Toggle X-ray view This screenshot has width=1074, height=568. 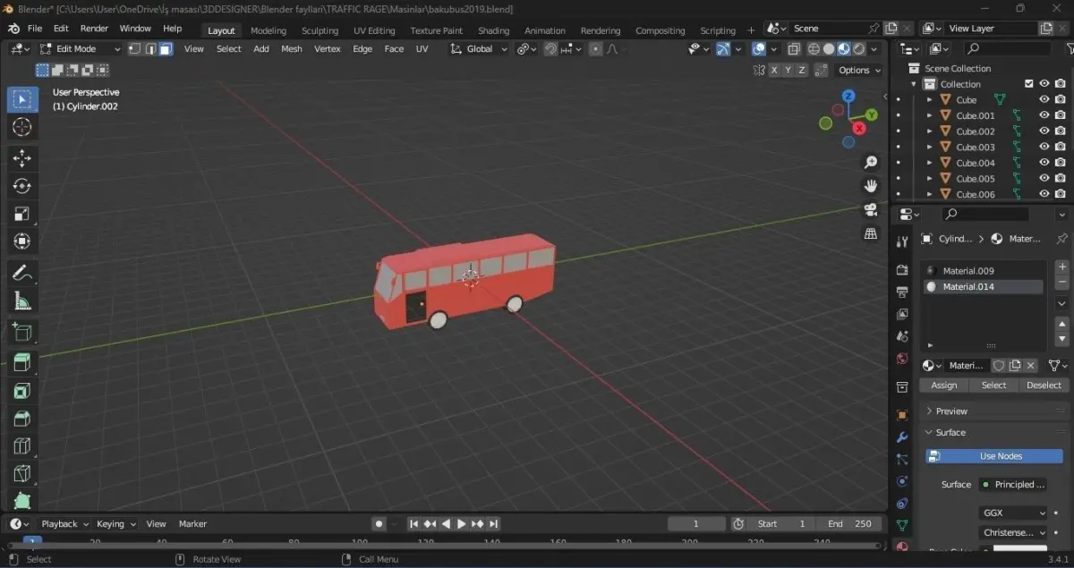[x=793, y=48]
